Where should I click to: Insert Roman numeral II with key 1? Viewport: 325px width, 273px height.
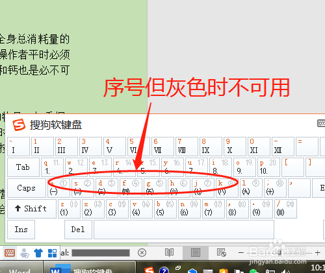42,147
